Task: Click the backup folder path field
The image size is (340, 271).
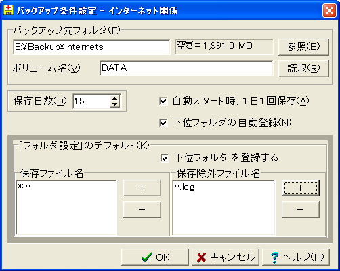Action: (91, 47)
